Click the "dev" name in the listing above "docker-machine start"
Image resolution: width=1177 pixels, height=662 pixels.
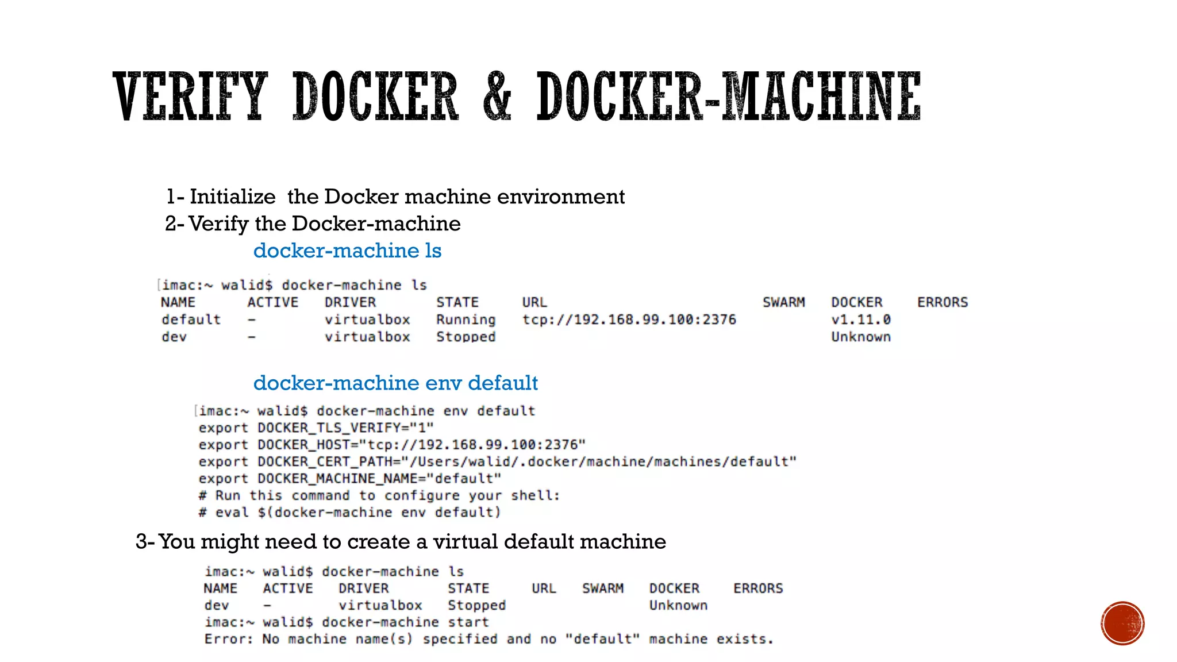[x=217, y=606]
